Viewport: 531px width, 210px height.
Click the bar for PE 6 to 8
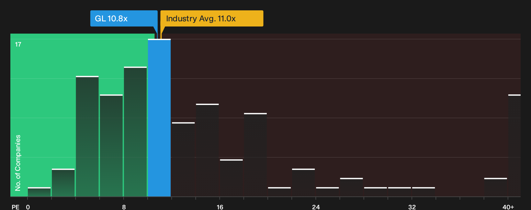pyautogui.click(x=111, y=145)
